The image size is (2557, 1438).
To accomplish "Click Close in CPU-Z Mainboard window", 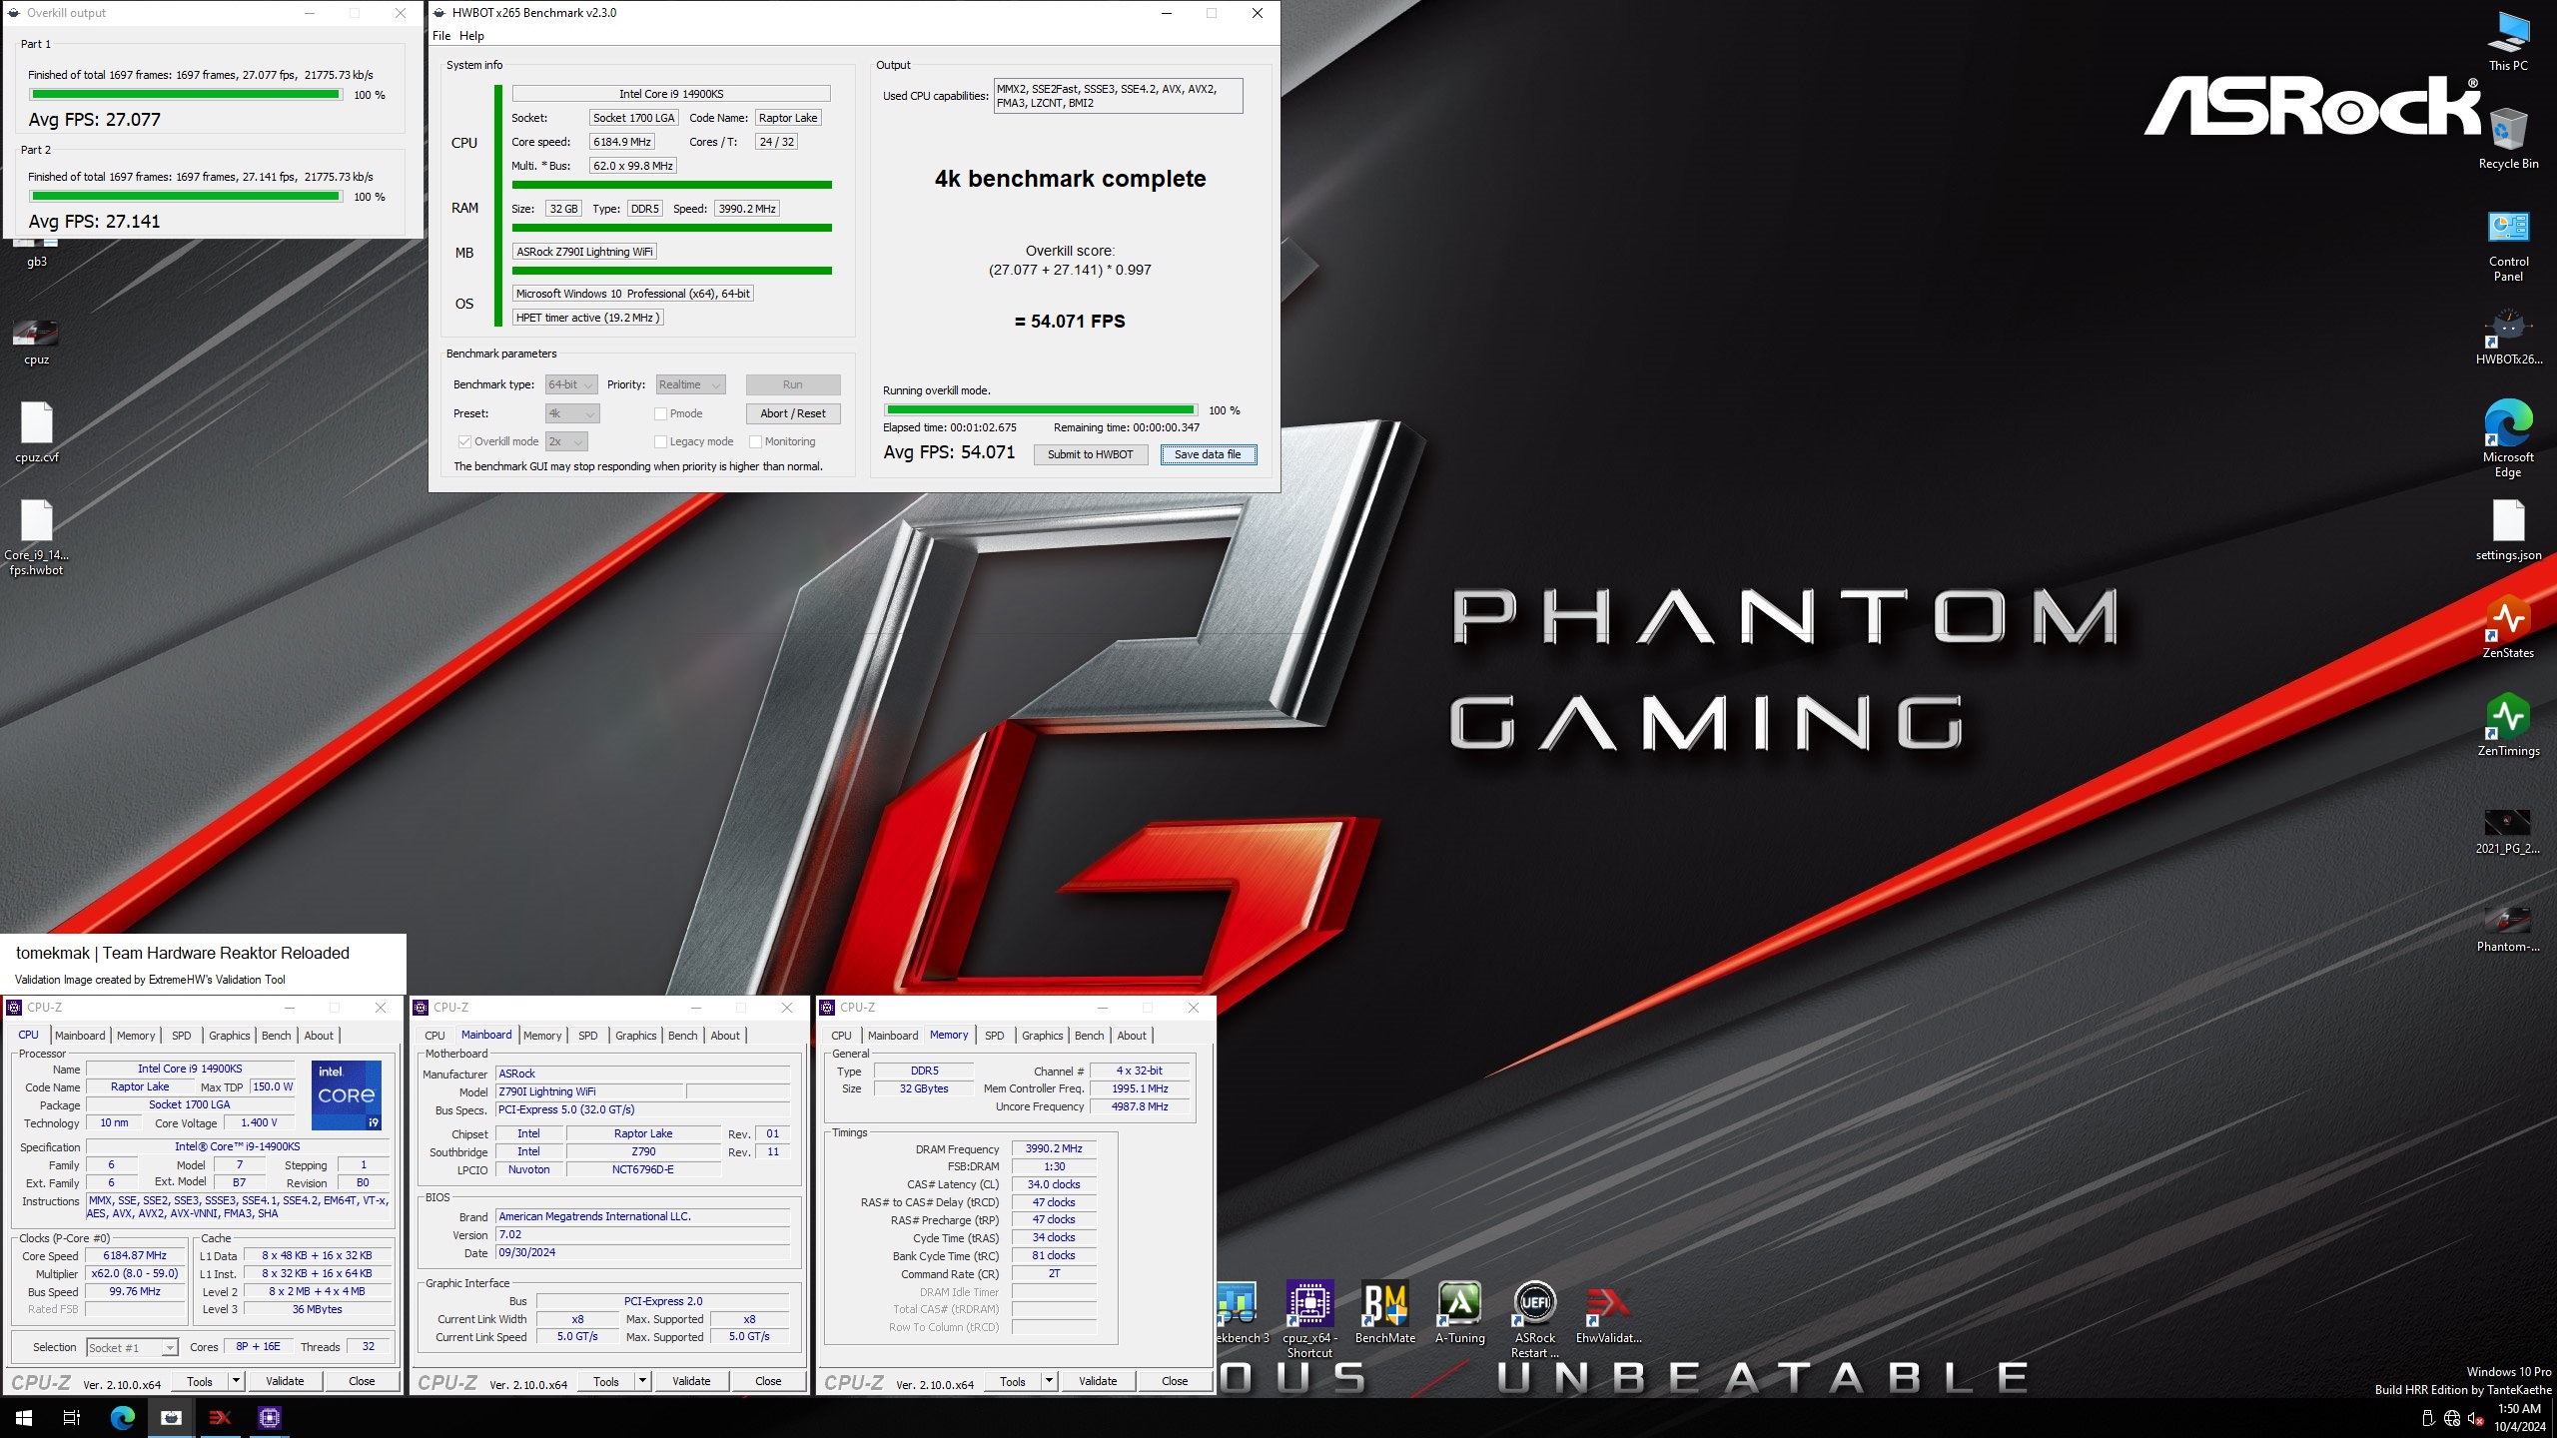I will 768,1381.
